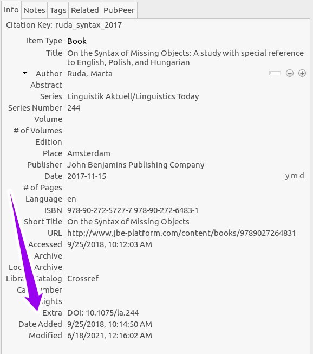This screenshot has width=313, height=354.
Task: Switch to the Related tab
Action: tap(85, 10)
